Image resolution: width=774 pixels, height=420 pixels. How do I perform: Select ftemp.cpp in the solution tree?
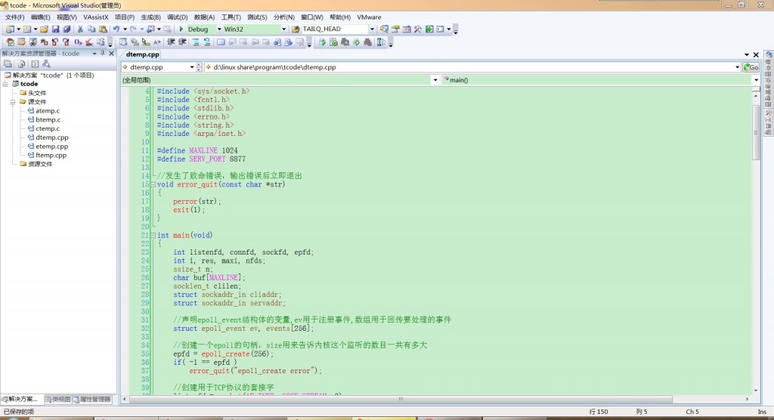pyautogui.click(x=51, y=156)
